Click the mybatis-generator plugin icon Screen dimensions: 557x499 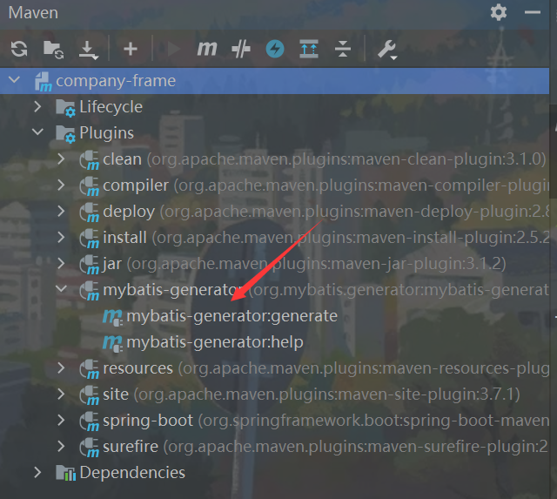89,291
